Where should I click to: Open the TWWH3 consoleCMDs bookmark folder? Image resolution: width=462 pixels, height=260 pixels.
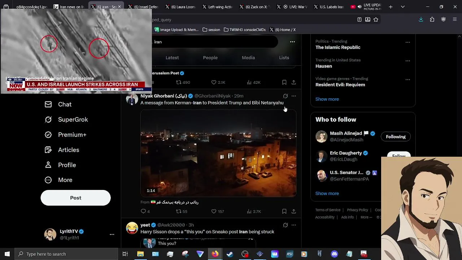click(245, 30)
